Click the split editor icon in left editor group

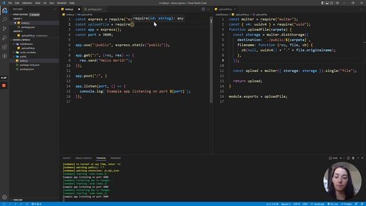point(204,9)
